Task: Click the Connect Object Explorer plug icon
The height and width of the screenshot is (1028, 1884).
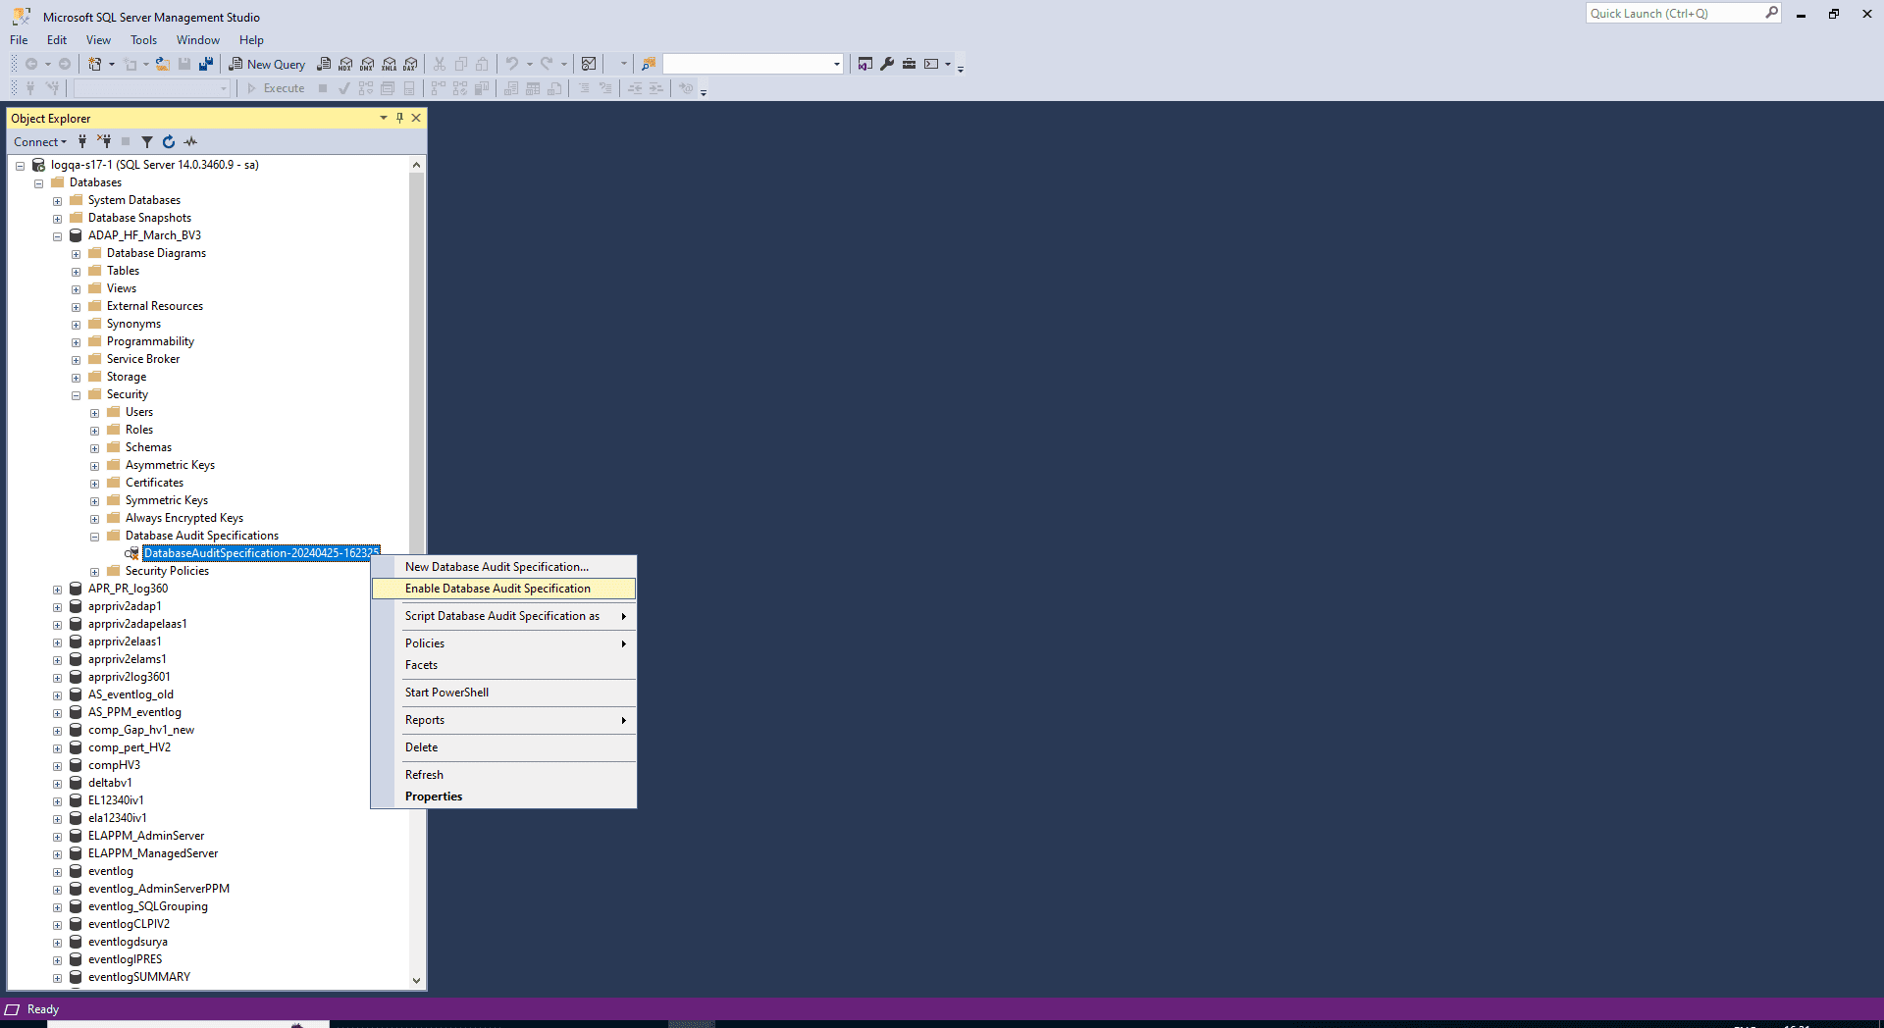Action: [82, 141]
